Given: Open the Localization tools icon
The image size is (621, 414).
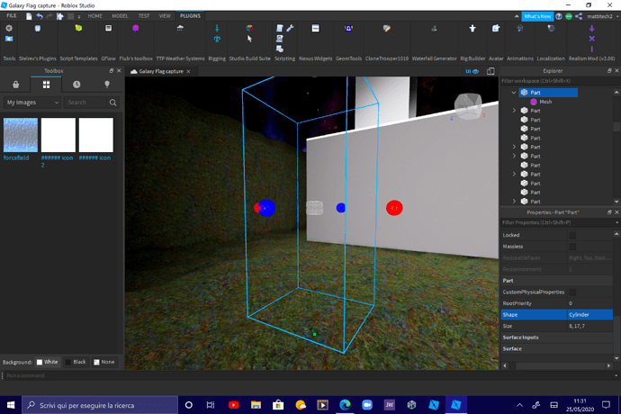Looking at the screenshot, I should pos(551,28).
